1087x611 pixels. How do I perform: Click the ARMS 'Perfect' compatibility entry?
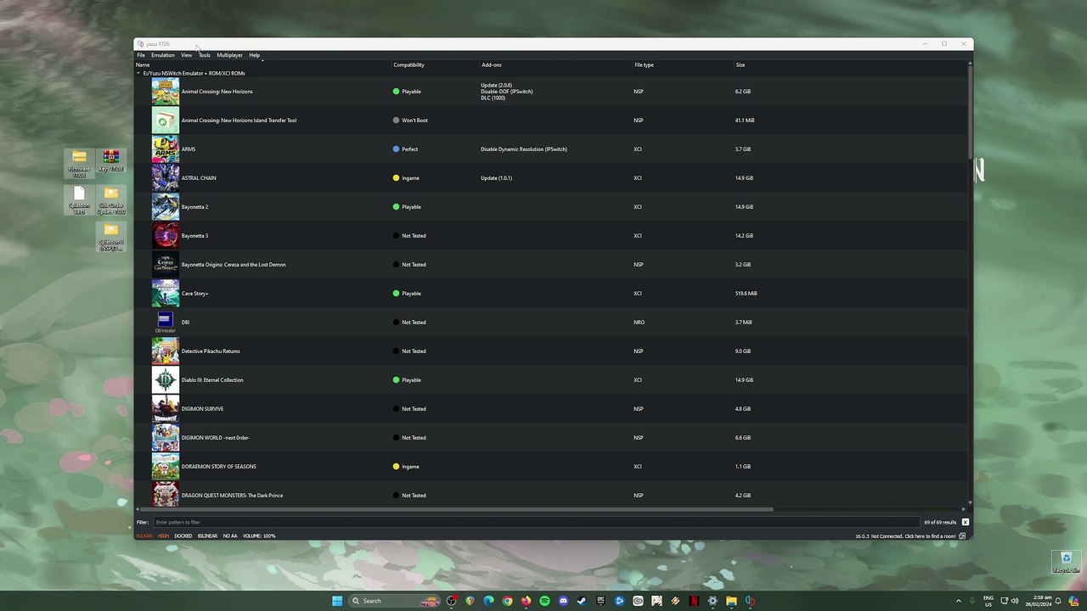(x=406, y=149)
